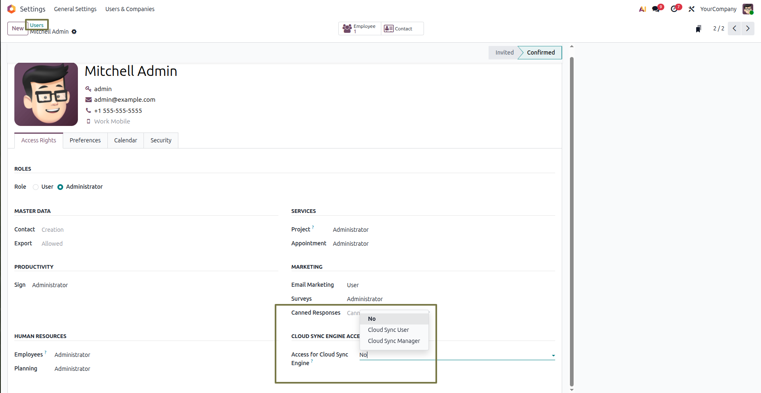
Task: Click the Confirmed status stage
Action: tap(540, 53)
